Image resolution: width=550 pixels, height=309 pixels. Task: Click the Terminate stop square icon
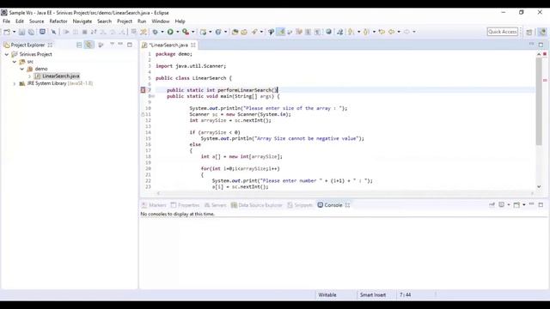point(84,32)
